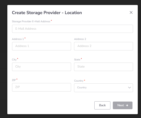Click the dialog title Create Storage Provider - Location
The height and width of the screenshot is (118, 141).
(x=47, y=13)
